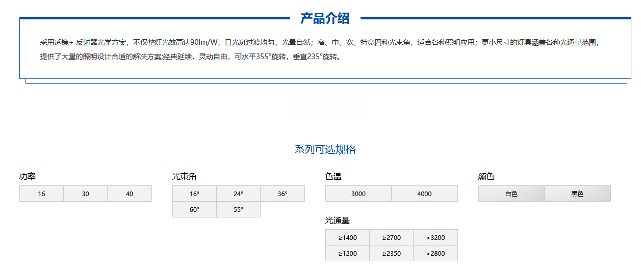Select the ≥1400 luminous flux cell

click(x=347, y=238)
